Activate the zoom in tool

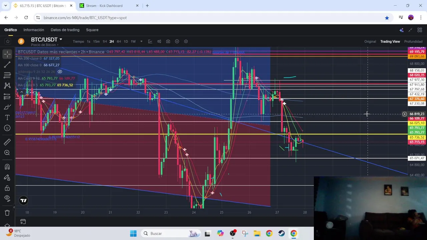pyautogui.click(x=7, y=153)
